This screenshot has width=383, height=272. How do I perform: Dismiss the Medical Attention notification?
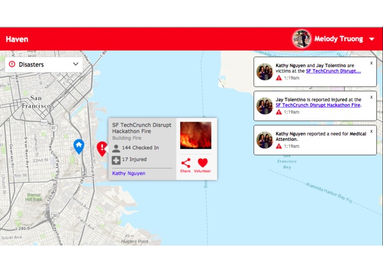(x=371, y=131)
